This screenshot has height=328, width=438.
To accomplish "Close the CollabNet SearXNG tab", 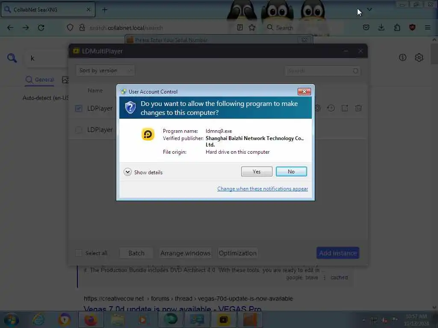I will pos(88,9).
